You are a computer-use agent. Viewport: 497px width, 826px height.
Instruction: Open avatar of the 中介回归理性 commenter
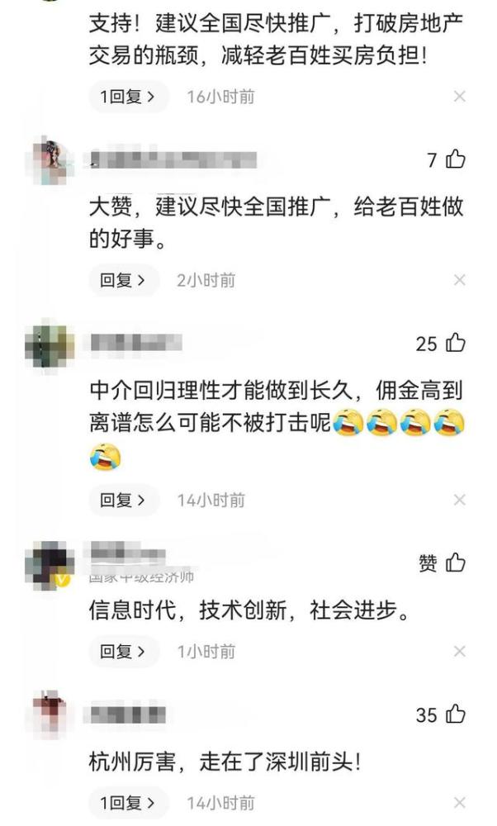(x=50, y=346)
